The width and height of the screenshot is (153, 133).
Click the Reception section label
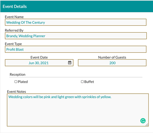point(18,74)
